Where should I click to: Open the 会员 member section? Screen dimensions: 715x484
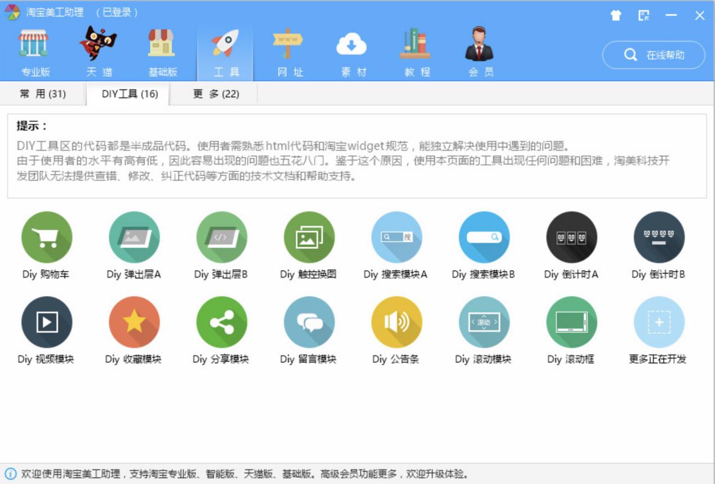coord(480,52)
